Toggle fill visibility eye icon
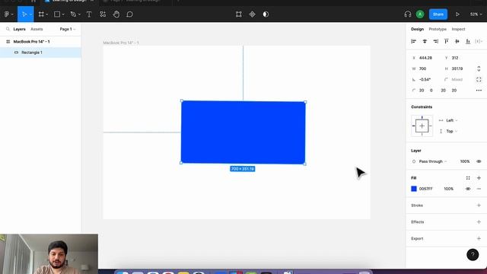The image size is (487, 274). pyautogui.click(x=468, y=189)
